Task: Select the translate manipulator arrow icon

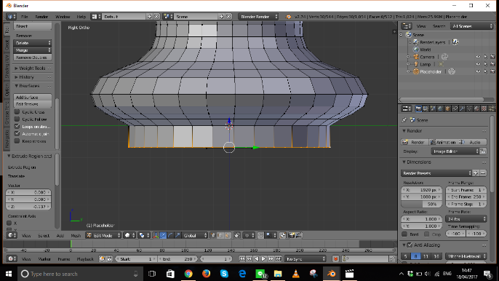Action: [x=163, y=235]
